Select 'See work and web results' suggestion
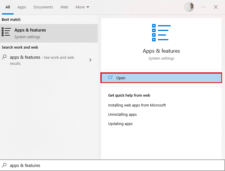The width and height of the screenshot is (225, 171). 43,60
